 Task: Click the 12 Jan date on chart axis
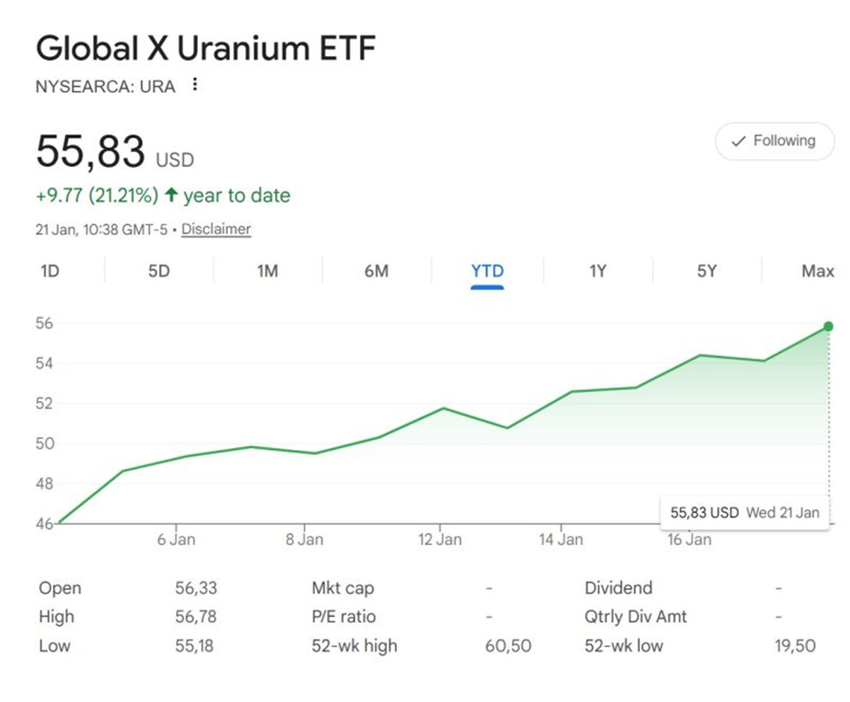point(439,540)
